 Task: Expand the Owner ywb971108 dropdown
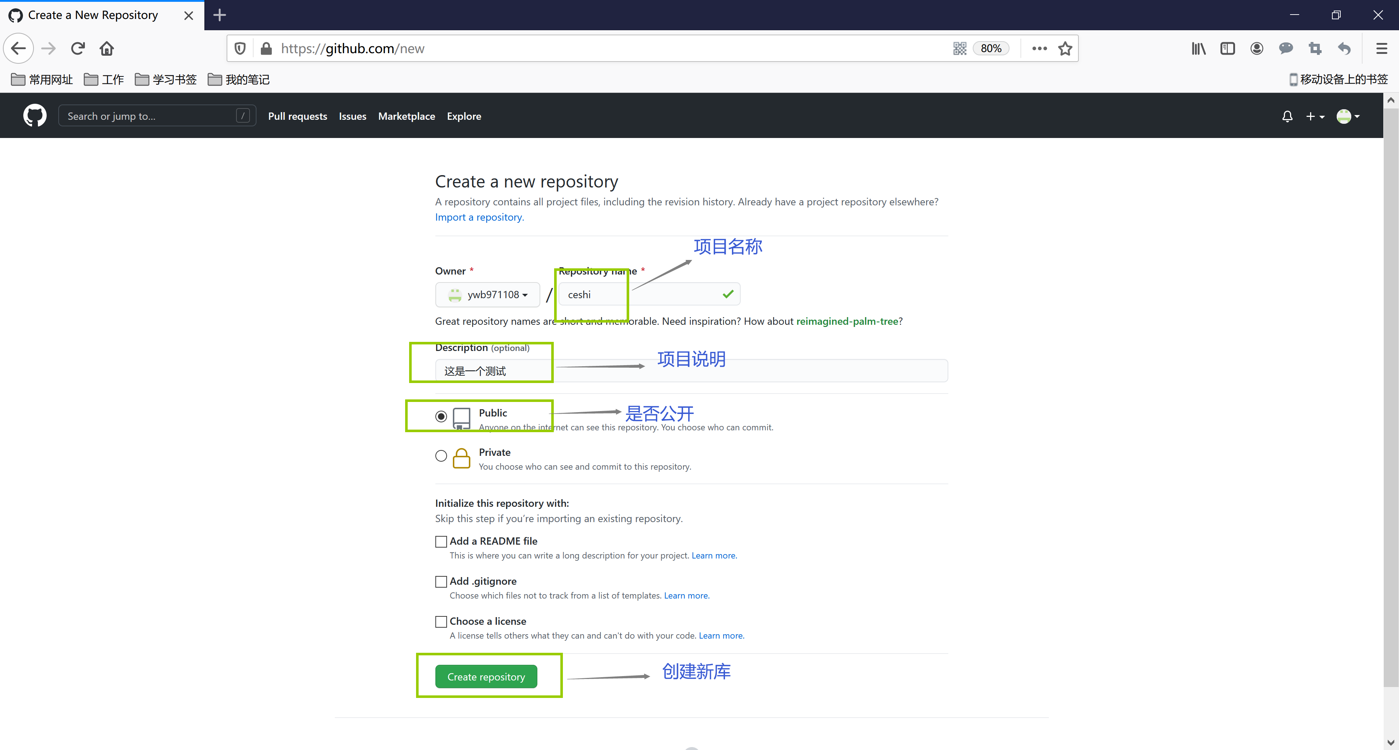pyautogui.click(x=487, y=294)
